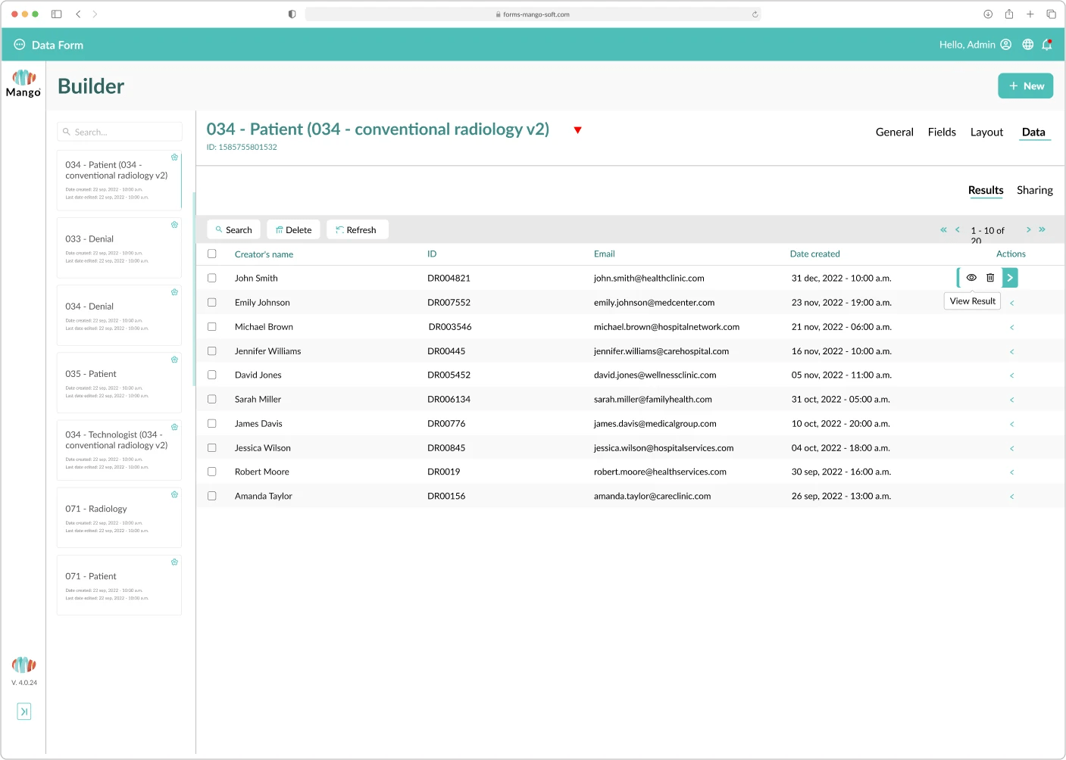This screenshot has height=760, width=1066.
Task: Expand the actions chevron for David Jones
Action: pyautogui.click(x=1011, y=375)
